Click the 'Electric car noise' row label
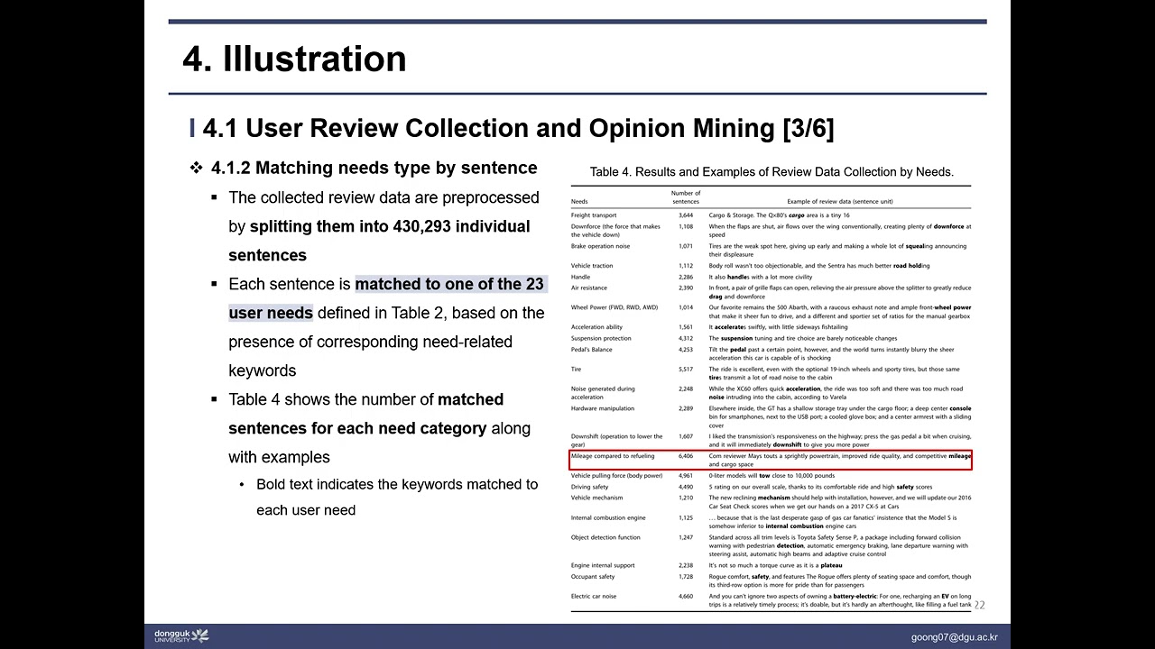This screenshot has width=1155, height=649. (594, 596)
